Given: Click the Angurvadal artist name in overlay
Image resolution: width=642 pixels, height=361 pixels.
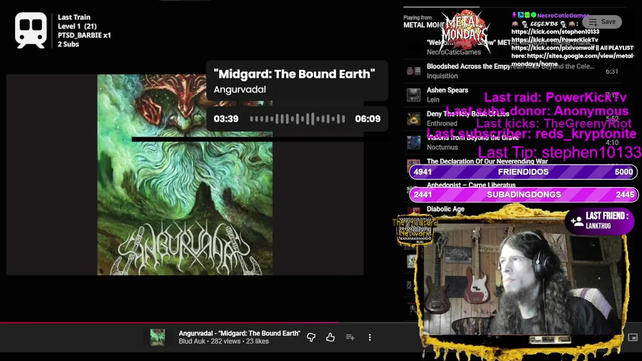Looking at the screenshot, I should click(240, 89).
